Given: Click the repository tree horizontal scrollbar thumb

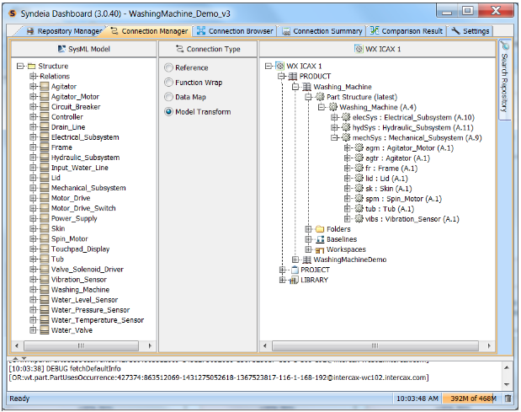Looking at the screenshot, I should pyautogui.click(x=375, y=345).
